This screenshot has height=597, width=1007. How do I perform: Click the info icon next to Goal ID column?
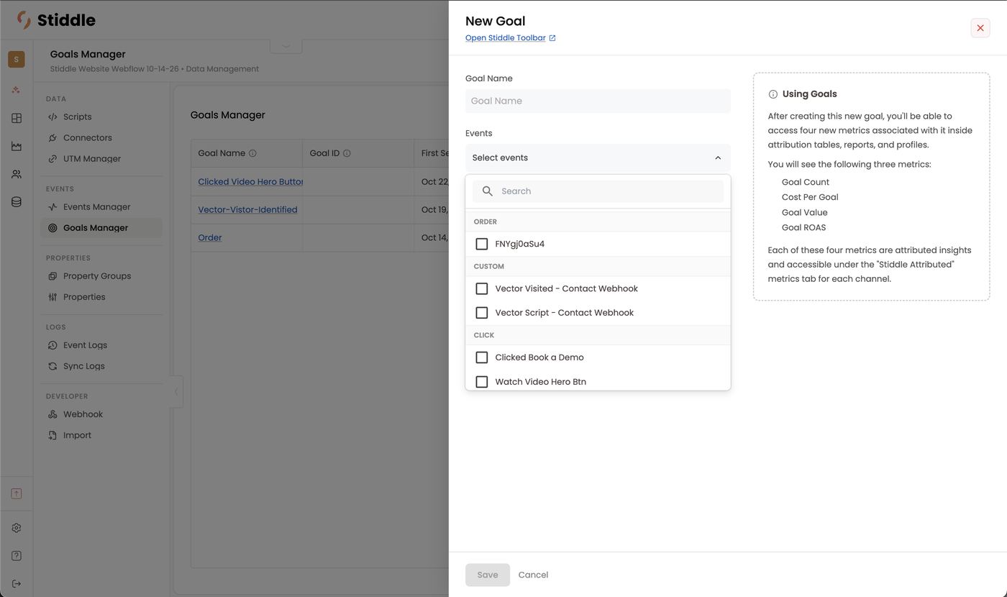[x=347, y=153]
